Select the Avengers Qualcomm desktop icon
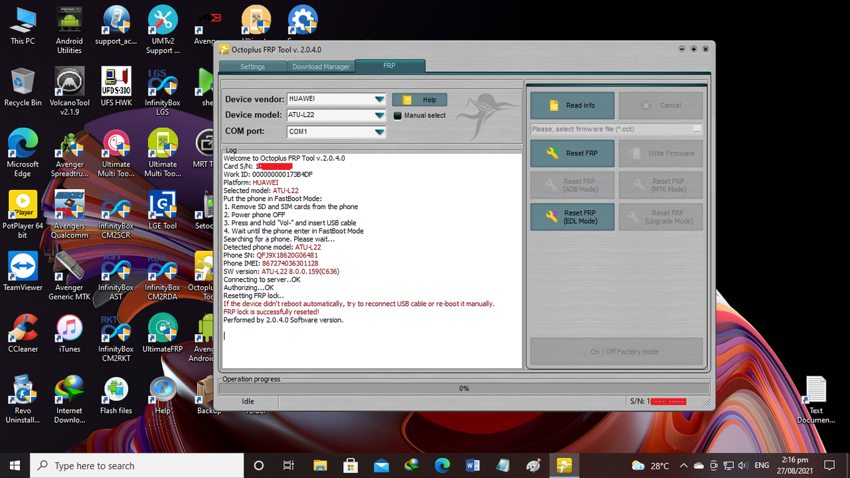 (69, 214)
